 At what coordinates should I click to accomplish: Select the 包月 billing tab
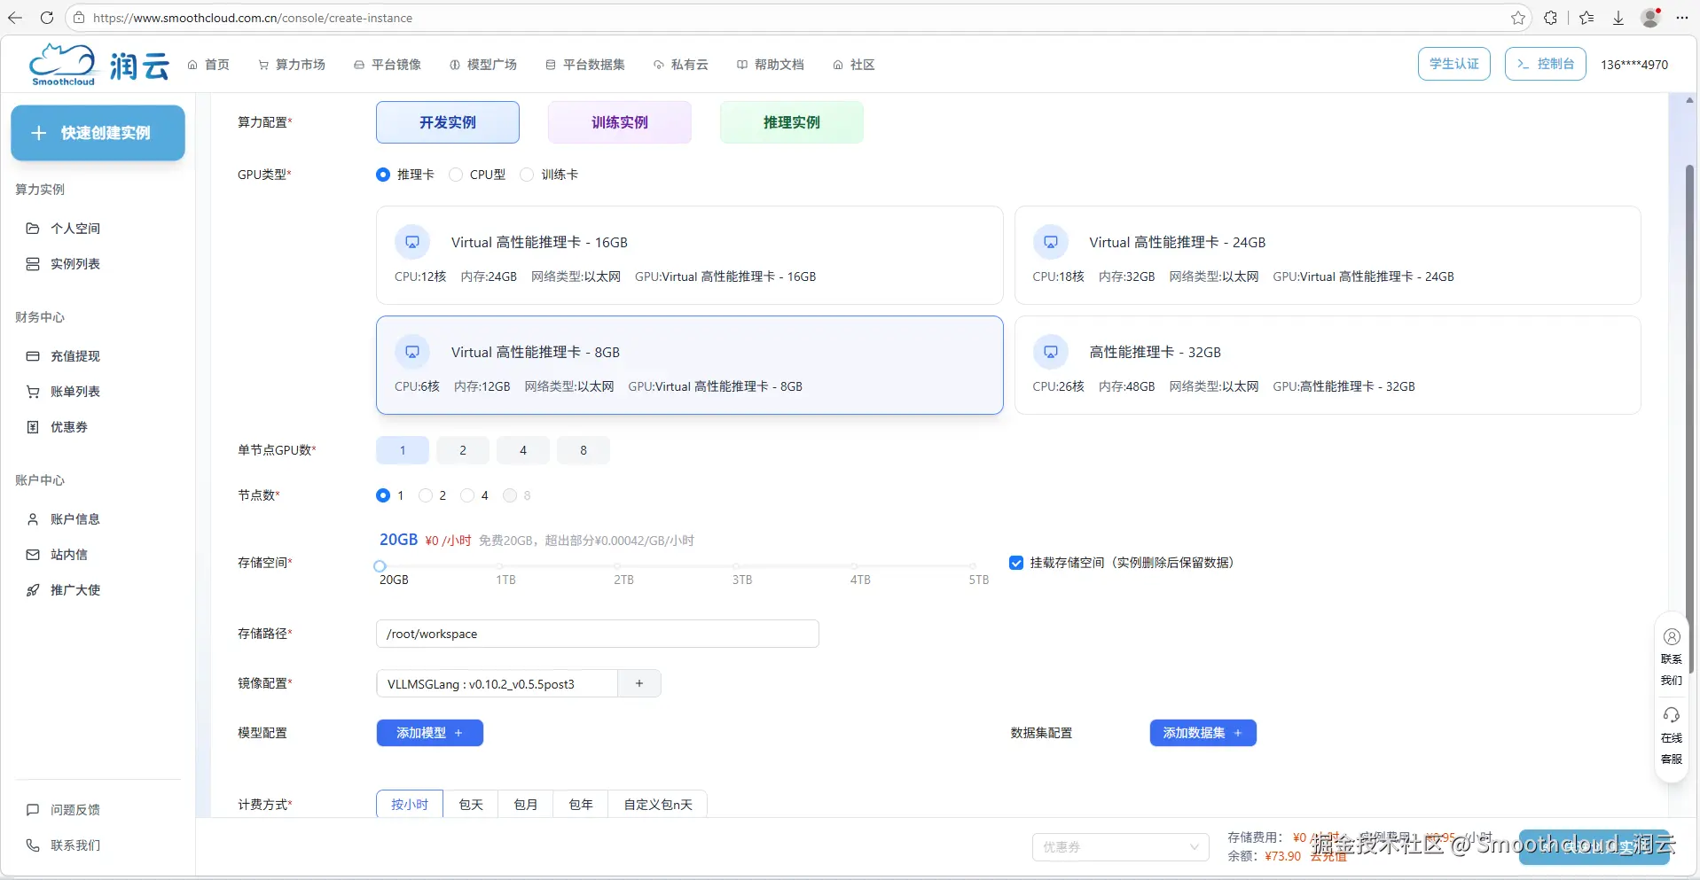[x=526, y=804]
